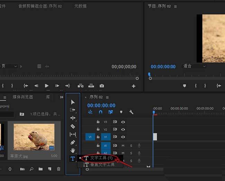Select the Razor tool
The image size is (225, 181).
(73, 126)
